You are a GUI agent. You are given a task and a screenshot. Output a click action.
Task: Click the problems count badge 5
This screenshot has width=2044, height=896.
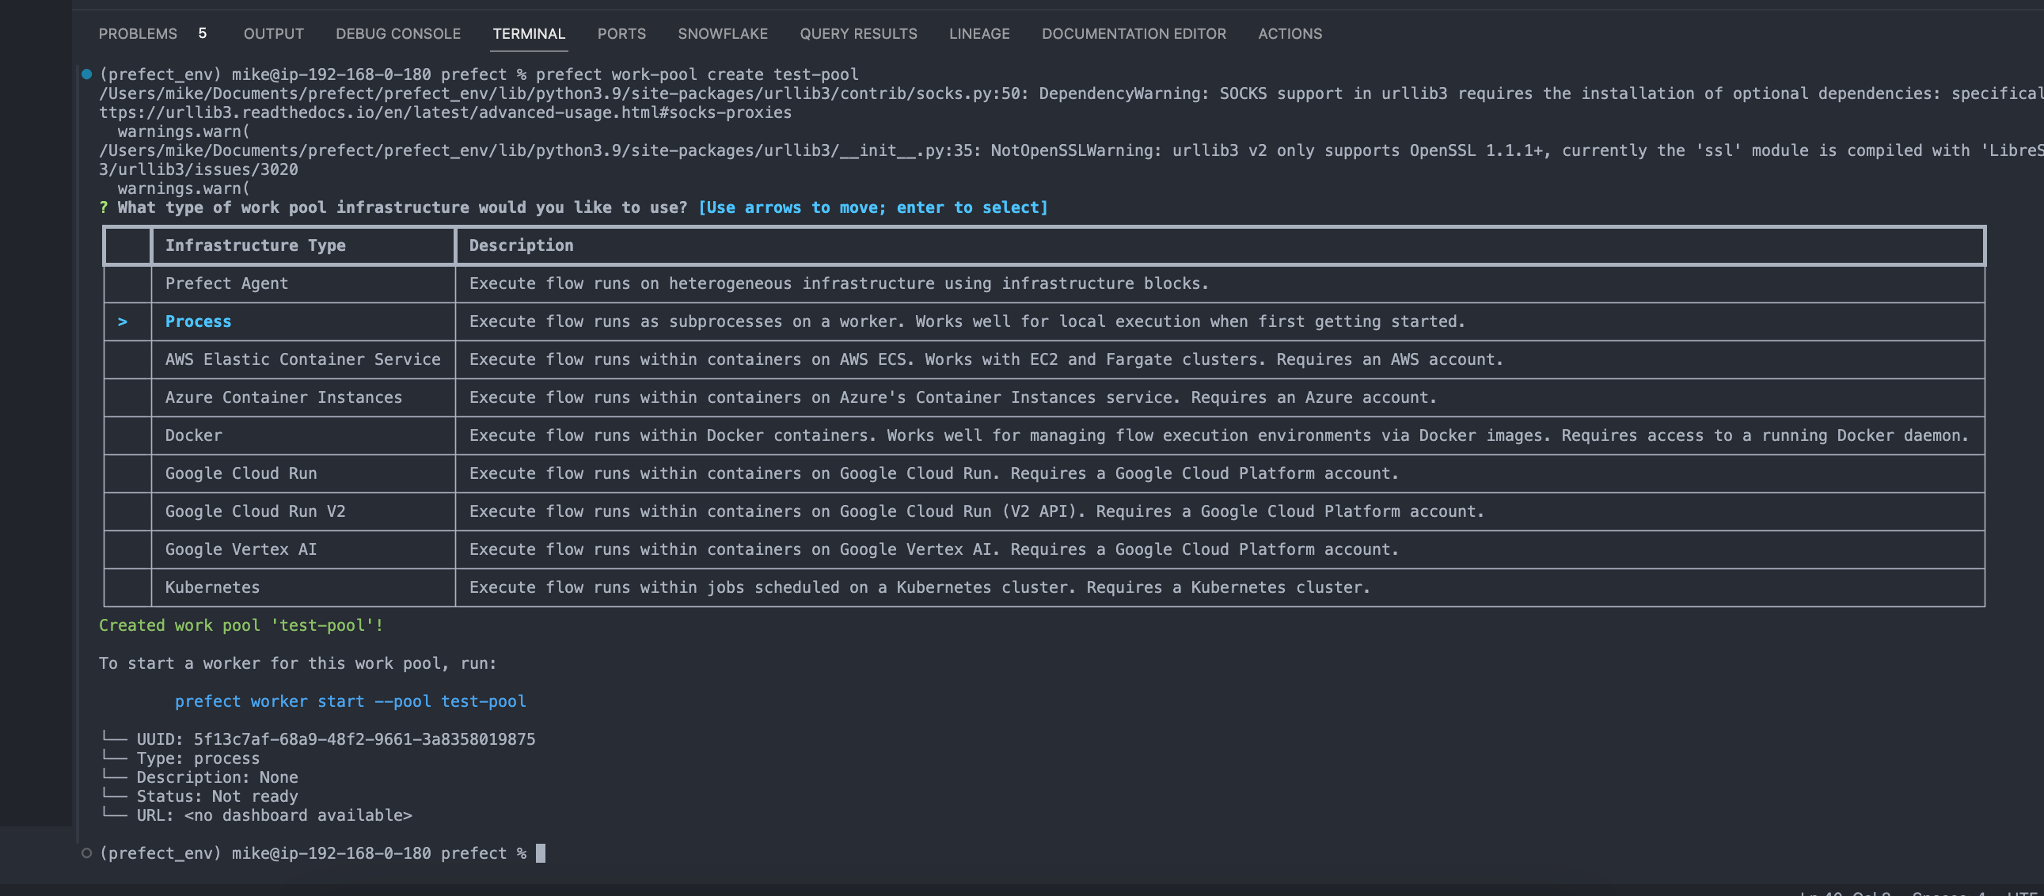(x=203, y=33)
